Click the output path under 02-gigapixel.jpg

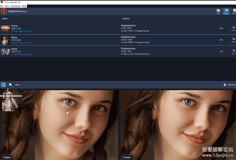tap(135, 42)
